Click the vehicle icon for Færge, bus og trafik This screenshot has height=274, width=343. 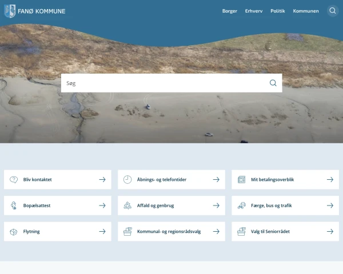tap(241, 205)
